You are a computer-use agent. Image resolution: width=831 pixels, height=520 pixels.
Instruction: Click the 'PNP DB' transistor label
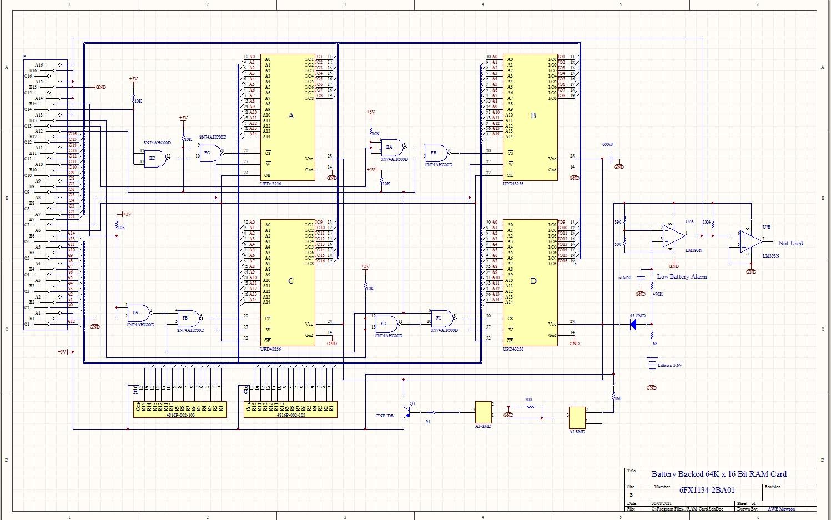(x=385, y=416)
